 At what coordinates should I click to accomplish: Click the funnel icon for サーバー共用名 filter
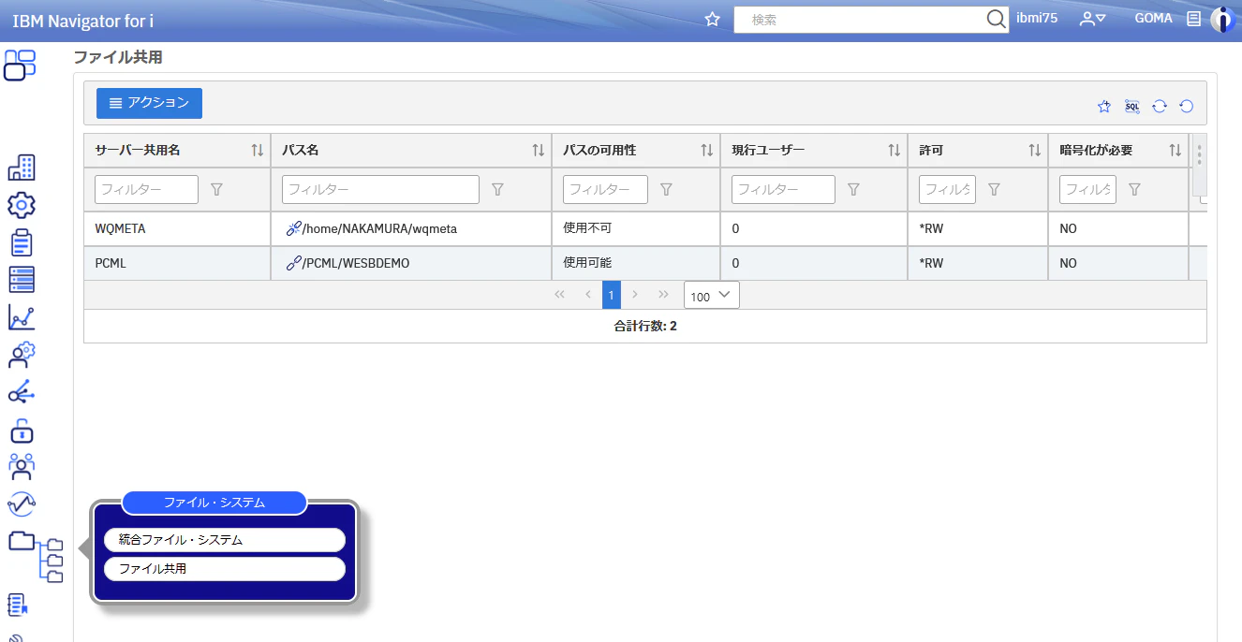pos(216,189)
